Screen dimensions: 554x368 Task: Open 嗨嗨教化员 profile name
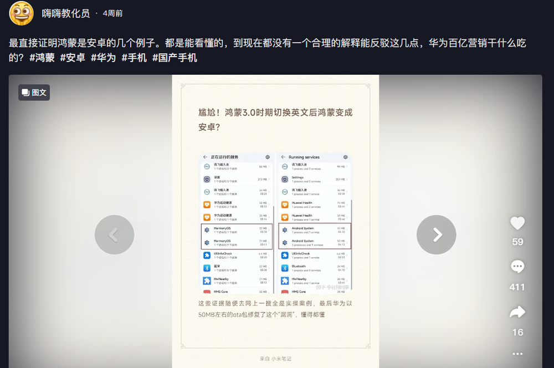coord(66,13)
